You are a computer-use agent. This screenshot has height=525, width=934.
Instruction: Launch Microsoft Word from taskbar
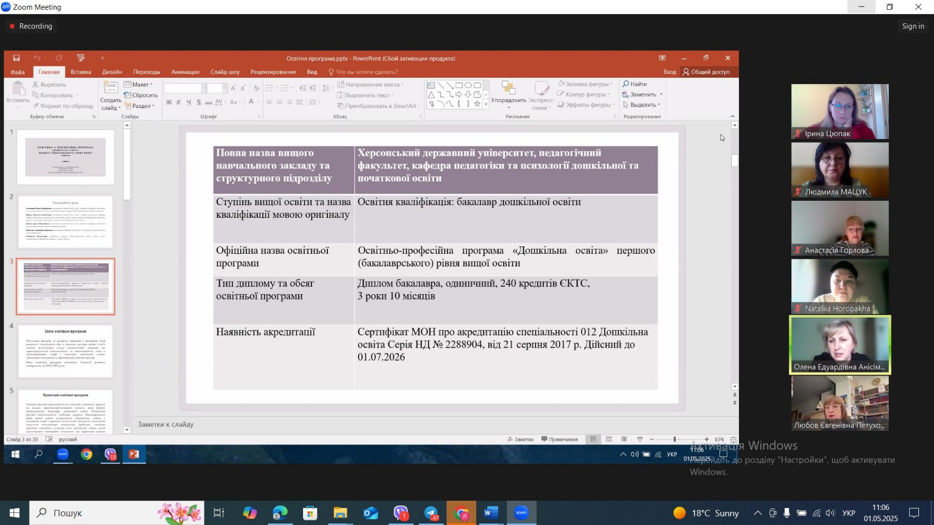click(490, 513)
